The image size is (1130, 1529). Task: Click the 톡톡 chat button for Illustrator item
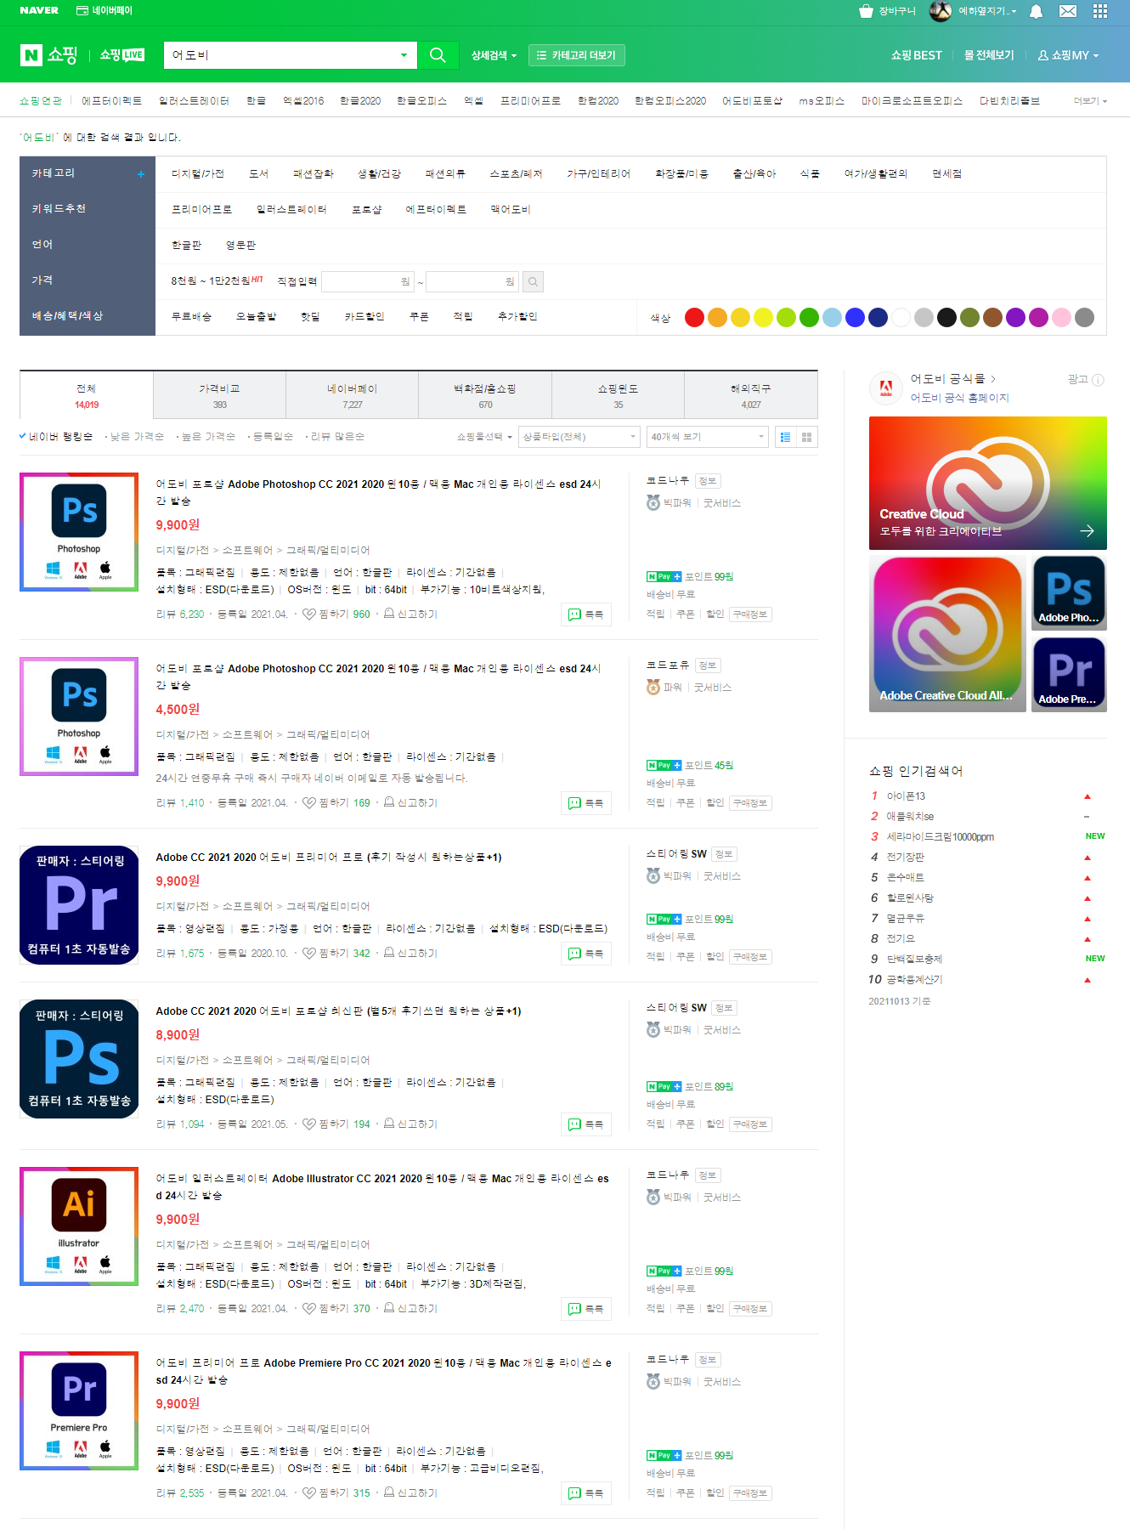(586, 1309)
